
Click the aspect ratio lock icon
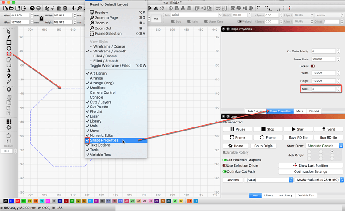41,19
